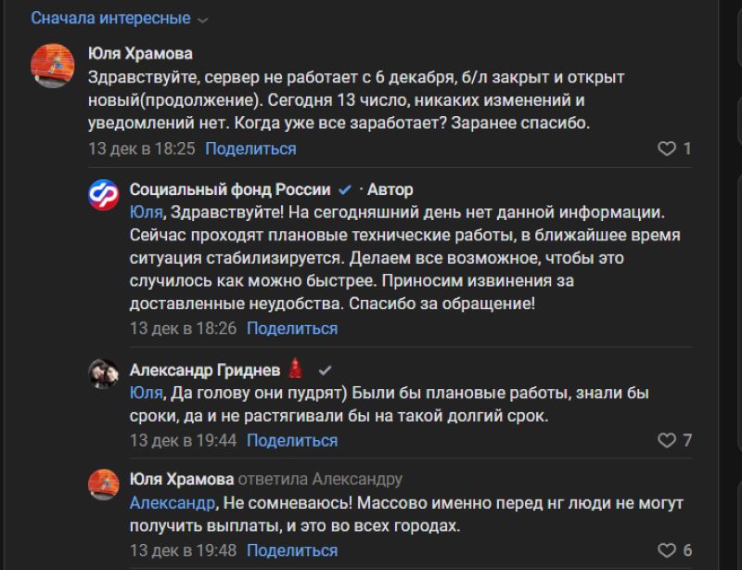Like Юля Храмова's first comment (1 like)
Viewport: 742px width, 570px height.
pos(665,149)
